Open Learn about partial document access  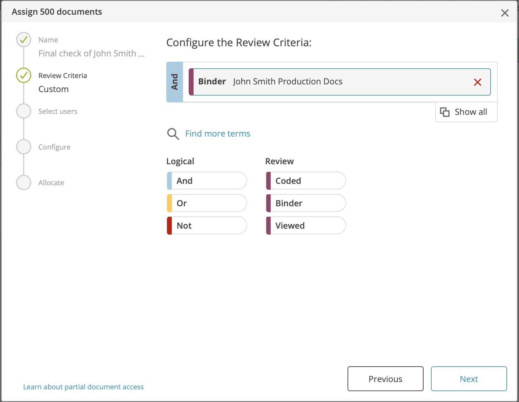83,387
